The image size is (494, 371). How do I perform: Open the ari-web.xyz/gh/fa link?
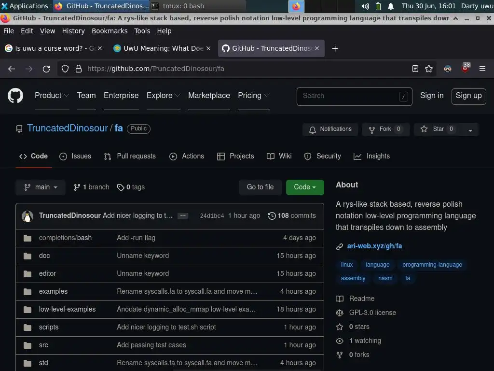[x=374, y=246]
